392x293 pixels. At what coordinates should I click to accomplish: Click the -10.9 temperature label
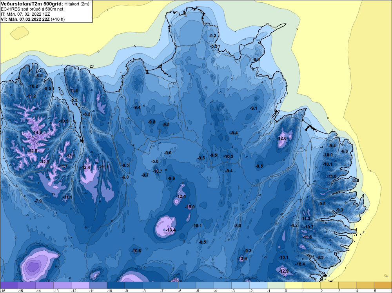click(x=64, y=121)
